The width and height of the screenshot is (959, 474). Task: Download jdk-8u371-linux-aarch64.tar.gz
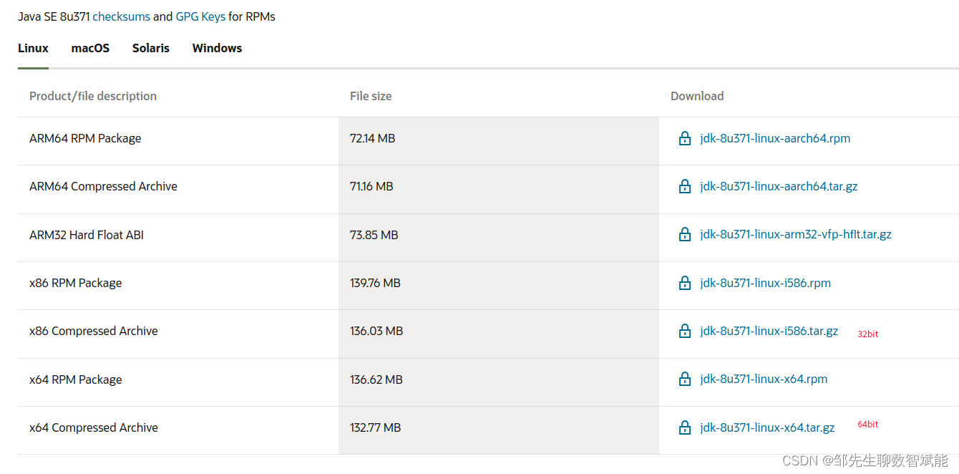779,186
